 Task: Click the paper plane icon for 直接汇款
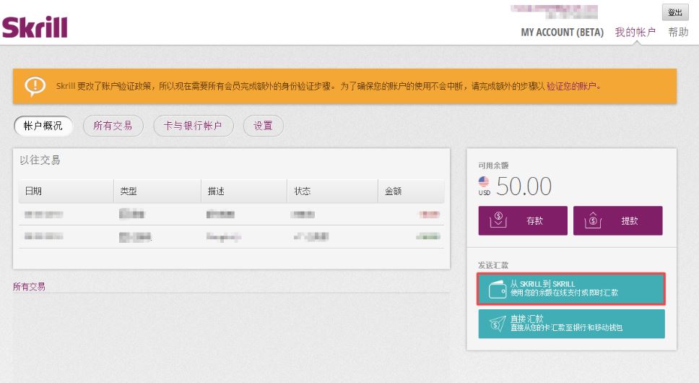[x=498, y=324]
